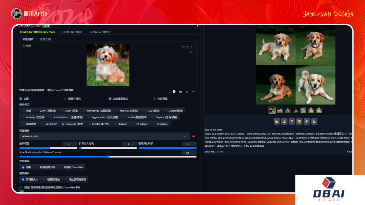Open the 批量处理 tab
The width and height of the screenshot is (365, 205).
click(45, 39)
